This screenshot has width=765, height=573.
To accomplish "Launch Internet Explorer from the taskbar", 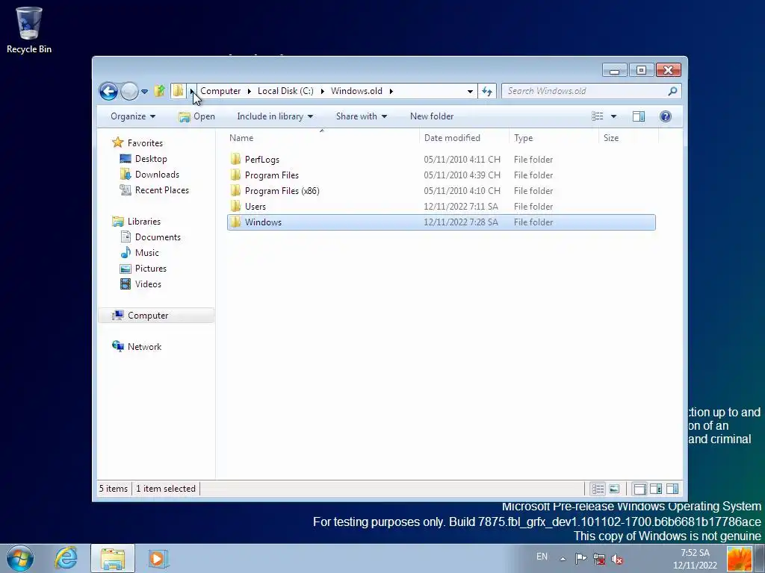I will tap(66, 558).
